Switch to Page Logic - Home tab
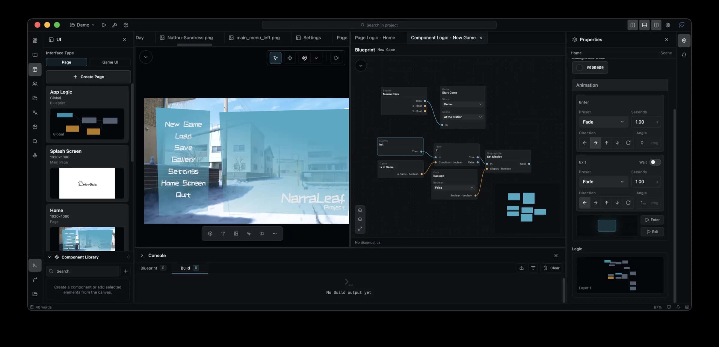The width and height of the screenshot is (719, 347). (375, 37)
